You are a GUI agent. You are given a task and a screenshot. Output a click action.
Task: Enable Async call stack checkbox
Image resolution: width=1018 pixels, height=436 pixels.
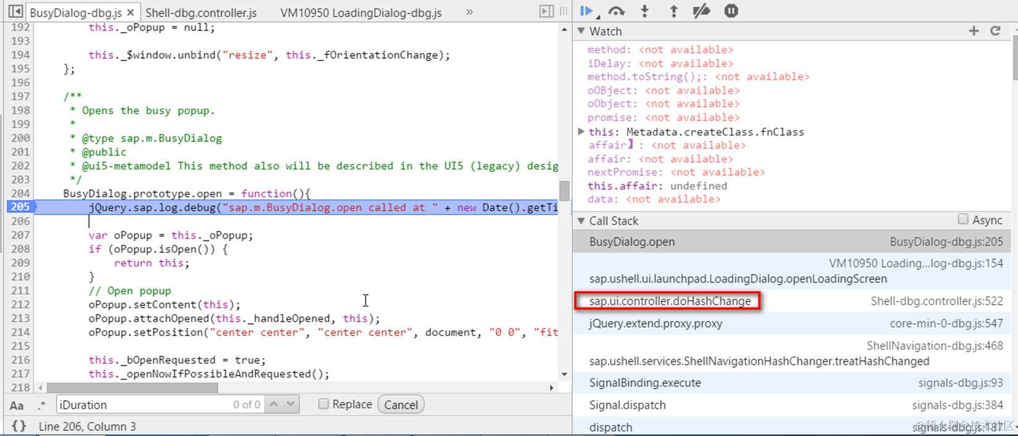pyautogui.click(x=963, y=220)
